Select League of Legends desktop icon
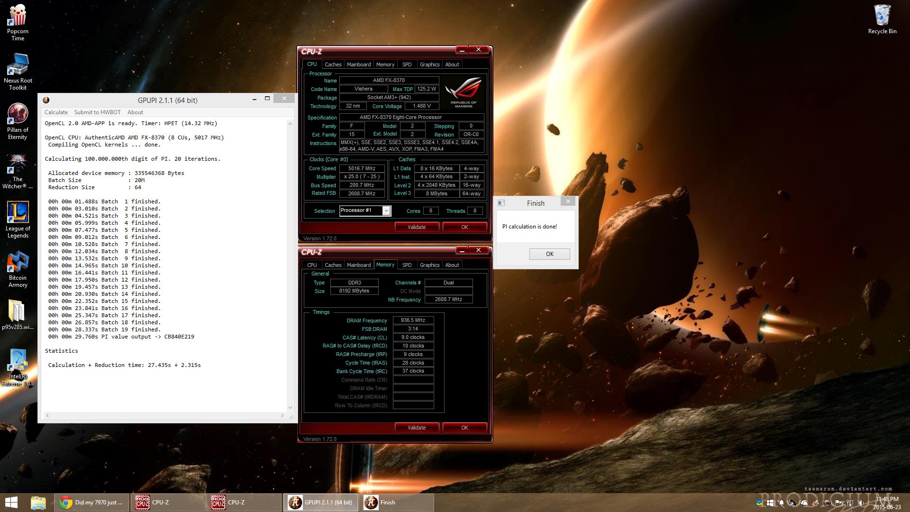The image size is (910, 512). [x=18, y=219]
